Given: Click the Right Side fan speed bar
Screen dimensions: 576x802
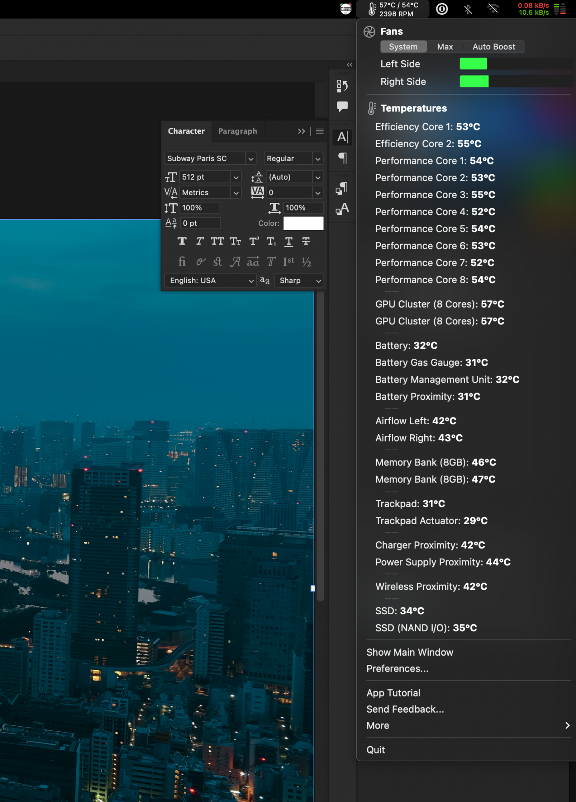Looking at the screenshot, I should pos(516,81).
